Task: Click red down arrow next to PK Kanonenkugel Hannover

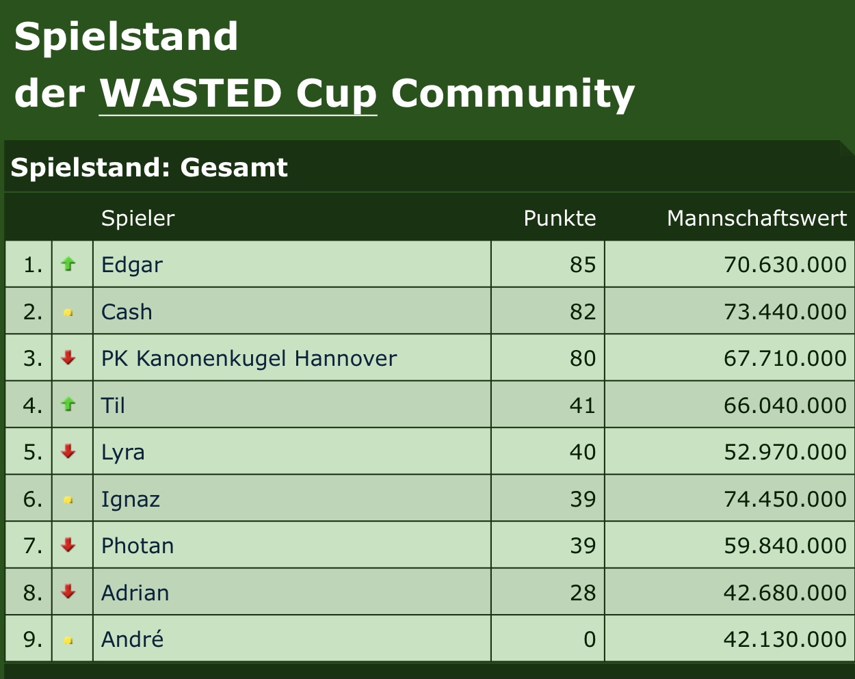Action: (x=68, y=357)
